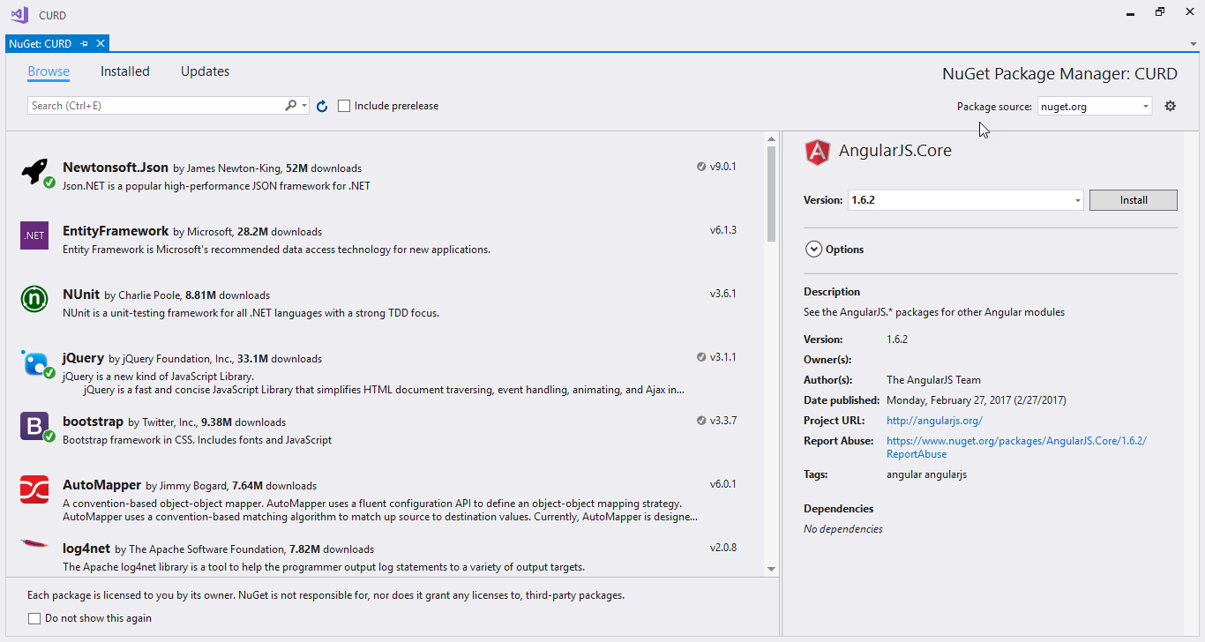The height and width of the screenshot is (642, 1205).
Task: Select the AutoMapper package icon
Action: [x=34, y=489]
